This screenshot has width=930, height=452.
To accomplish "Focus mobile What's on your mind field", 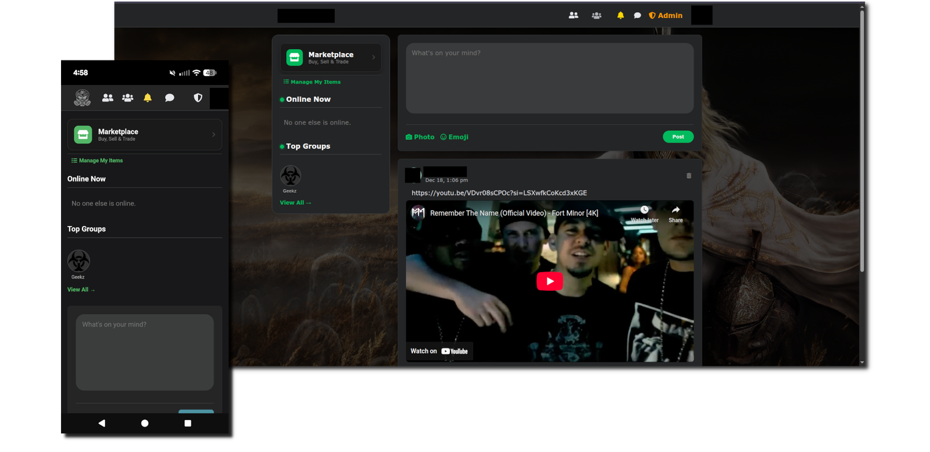I will [145, 353].
